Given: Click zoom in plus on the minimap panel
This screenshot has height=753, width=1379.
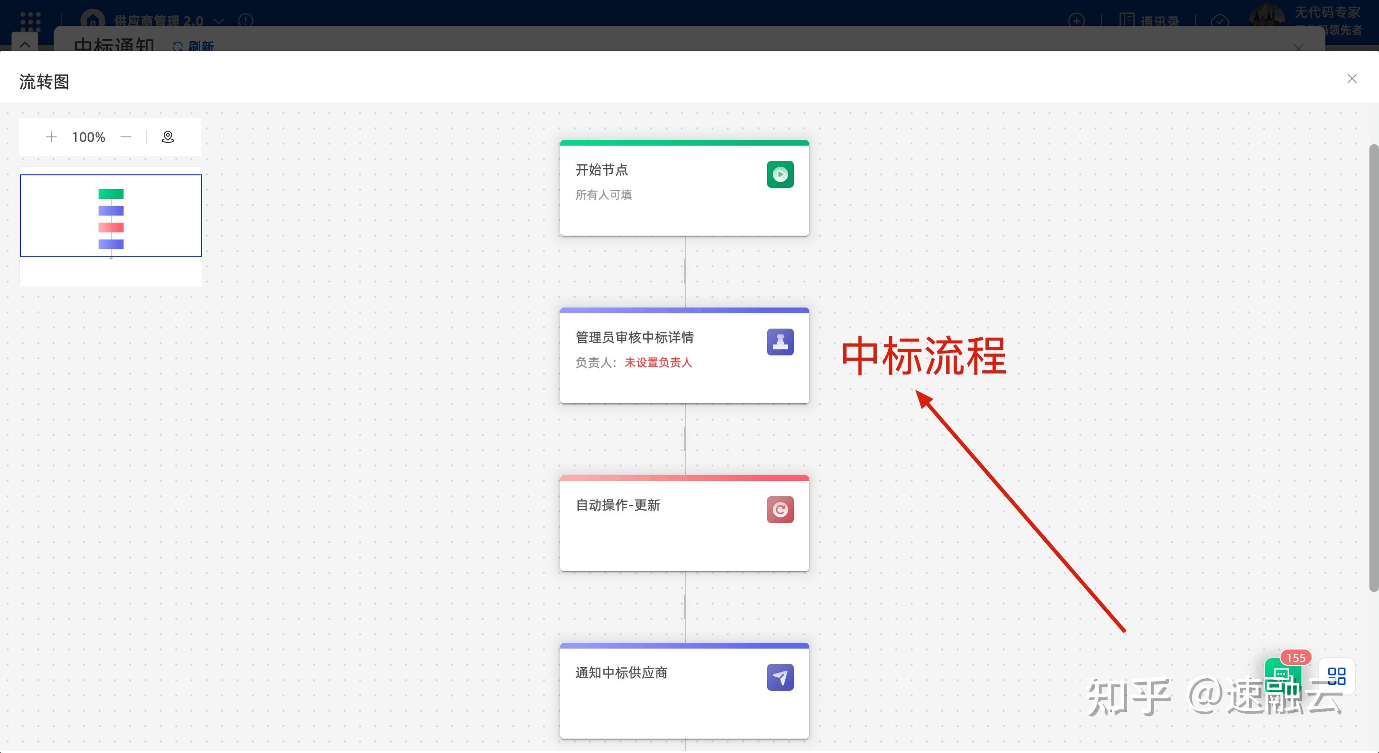Looking at the screenshot, I should [x=51, y=137].
